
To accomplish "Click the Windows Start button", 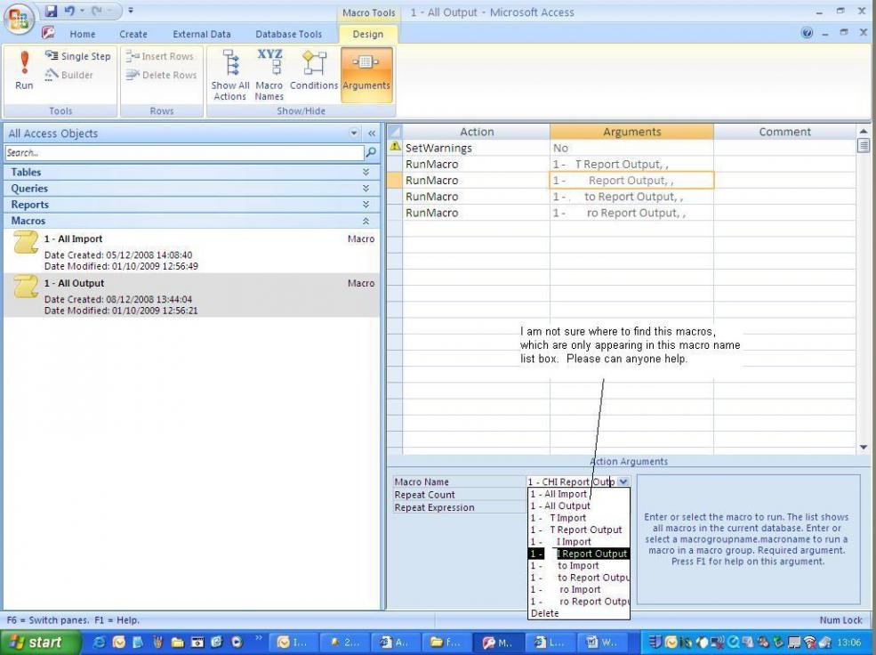I will click(36, 642).
